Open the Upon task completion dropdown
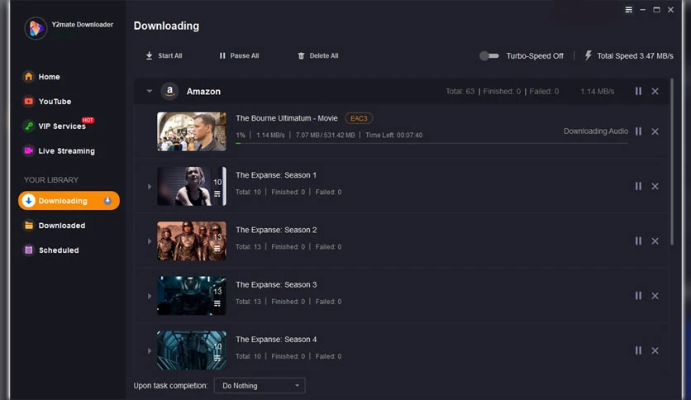Screen dimensions: 691x400 point(260,385)
